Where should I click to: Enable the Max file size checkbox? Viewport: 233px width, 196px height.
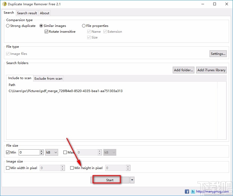click(64, 152)
